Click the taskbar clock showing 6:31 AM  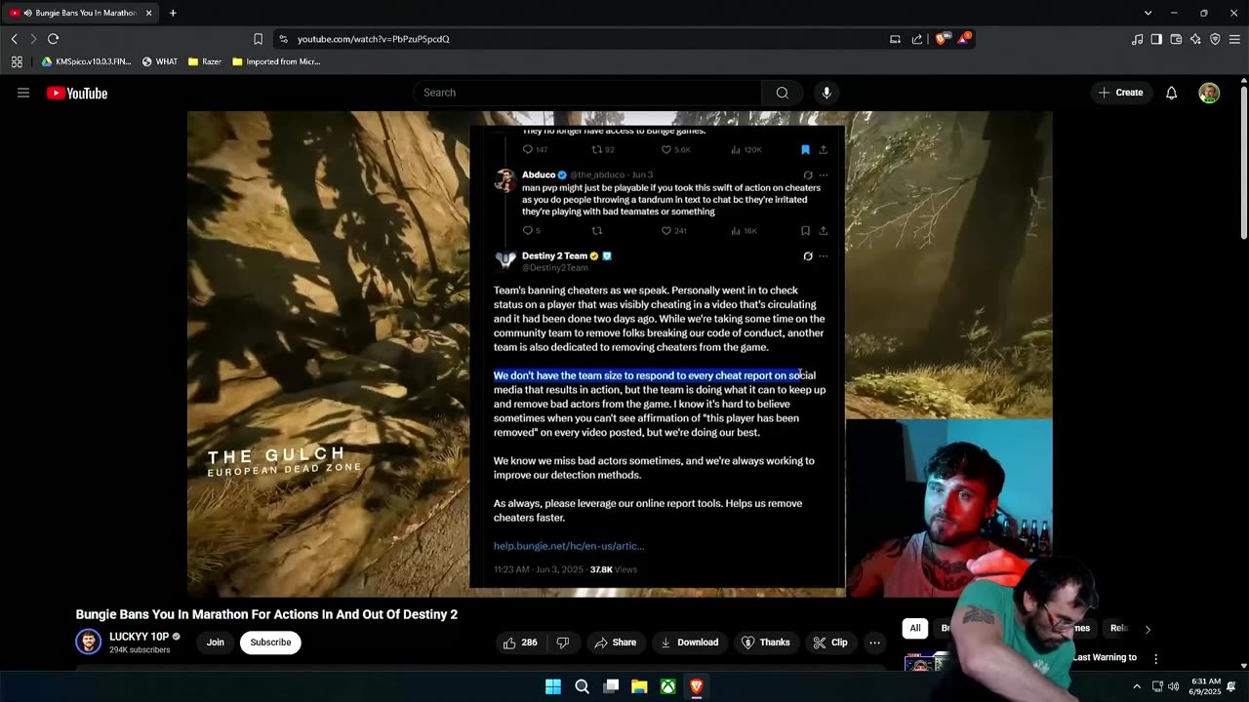pos(1205,686)
